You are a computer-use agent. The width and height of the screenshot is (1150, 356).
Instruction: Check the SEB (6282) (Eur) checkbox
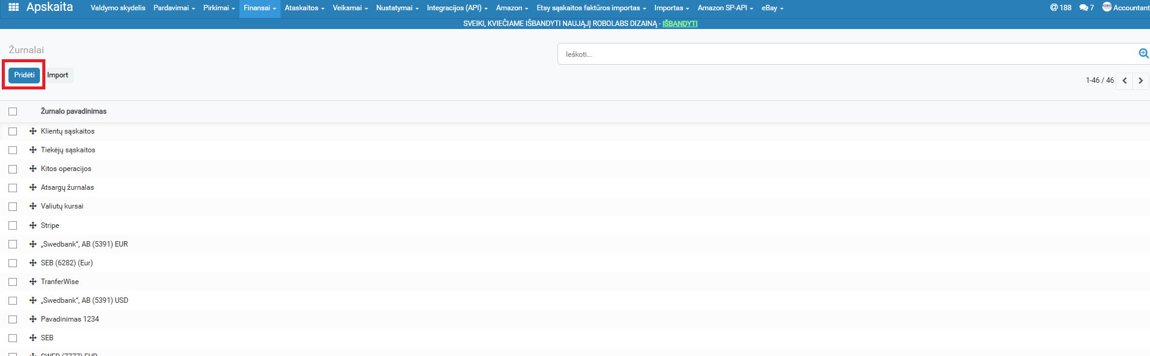coord(13,263)
